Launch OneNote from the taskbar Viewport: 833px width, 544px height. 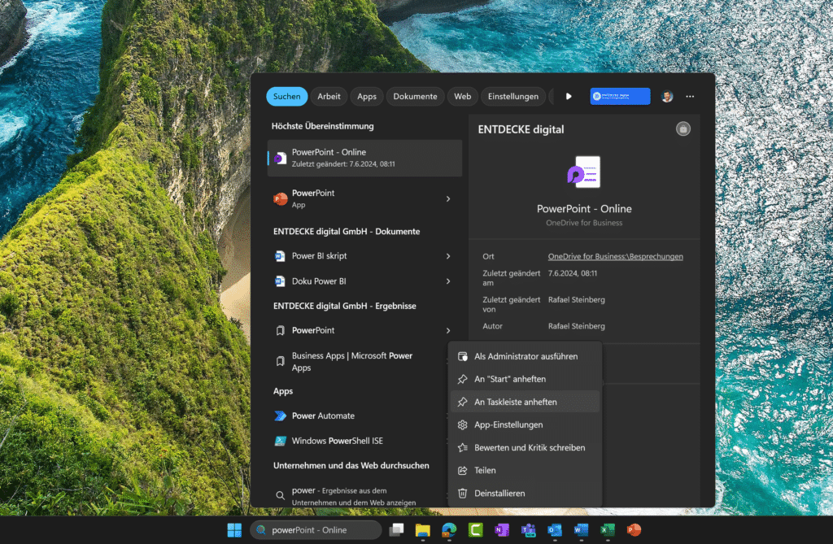502,530
